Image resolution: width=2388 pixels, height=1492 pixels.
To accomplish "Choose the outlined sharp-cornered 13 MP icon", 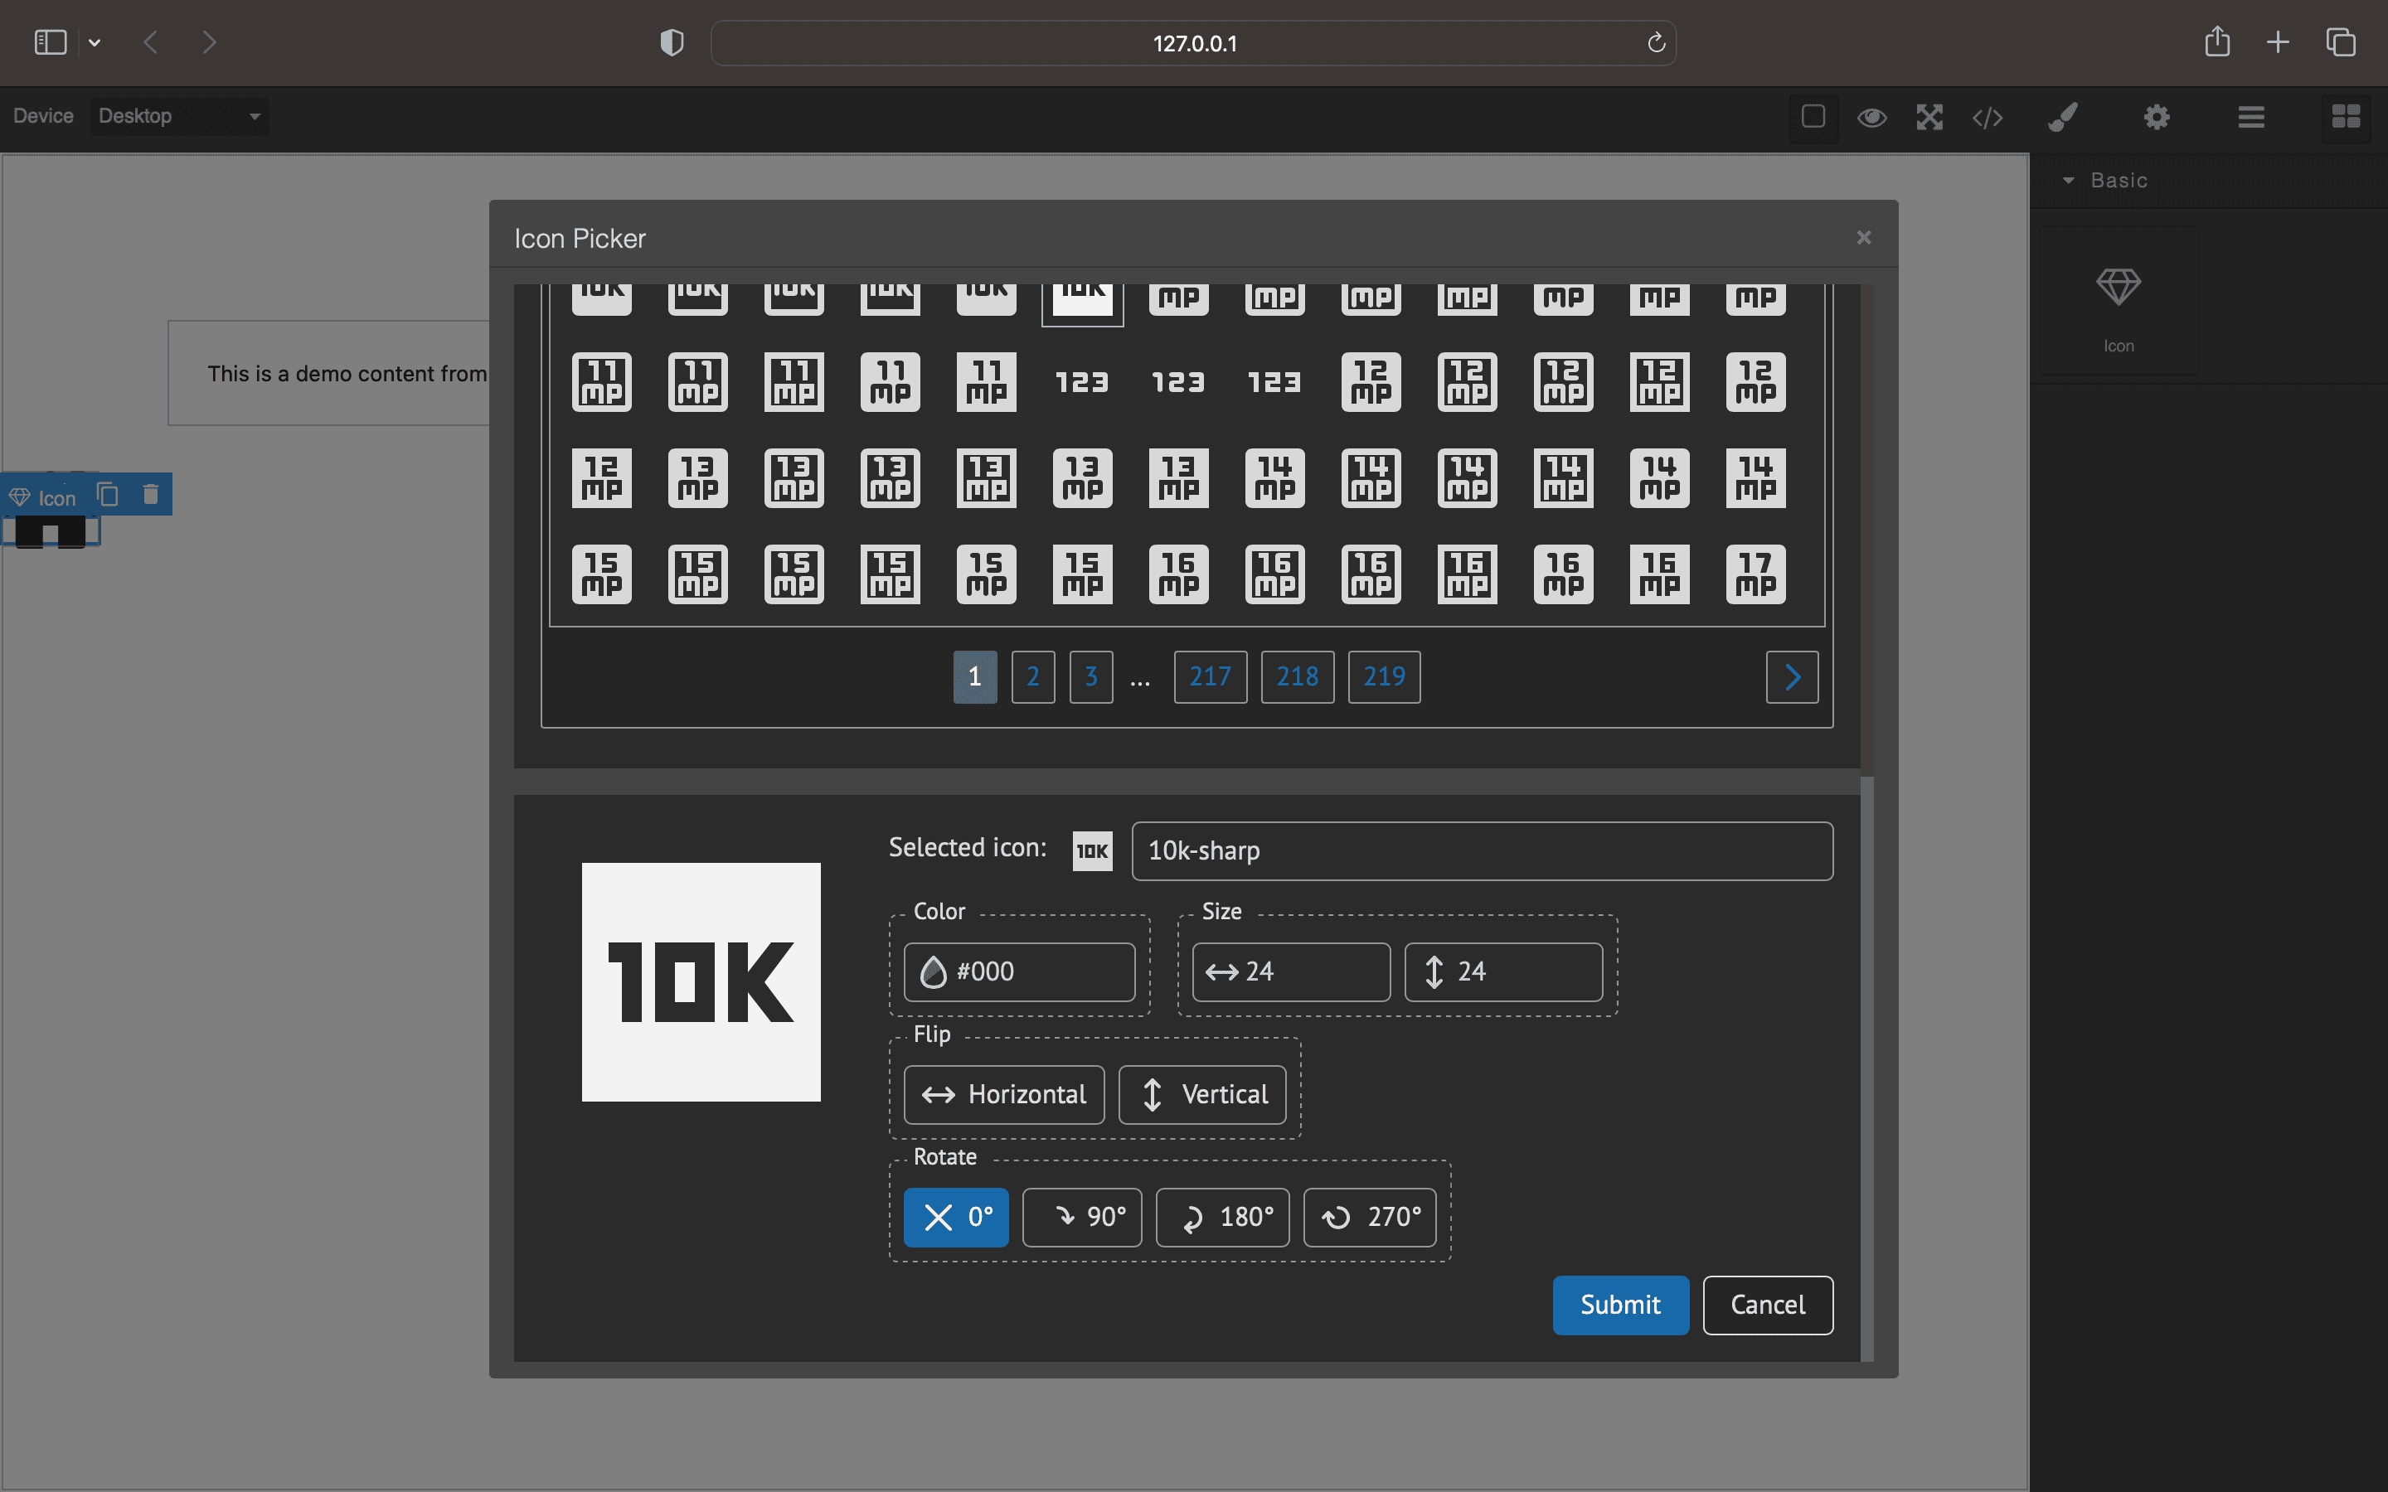I will point(986,478).
